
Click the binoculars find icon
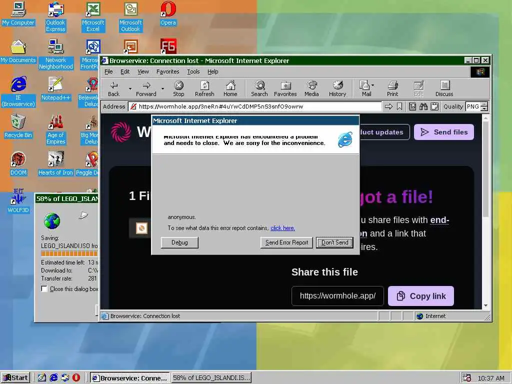pos(423,106)
